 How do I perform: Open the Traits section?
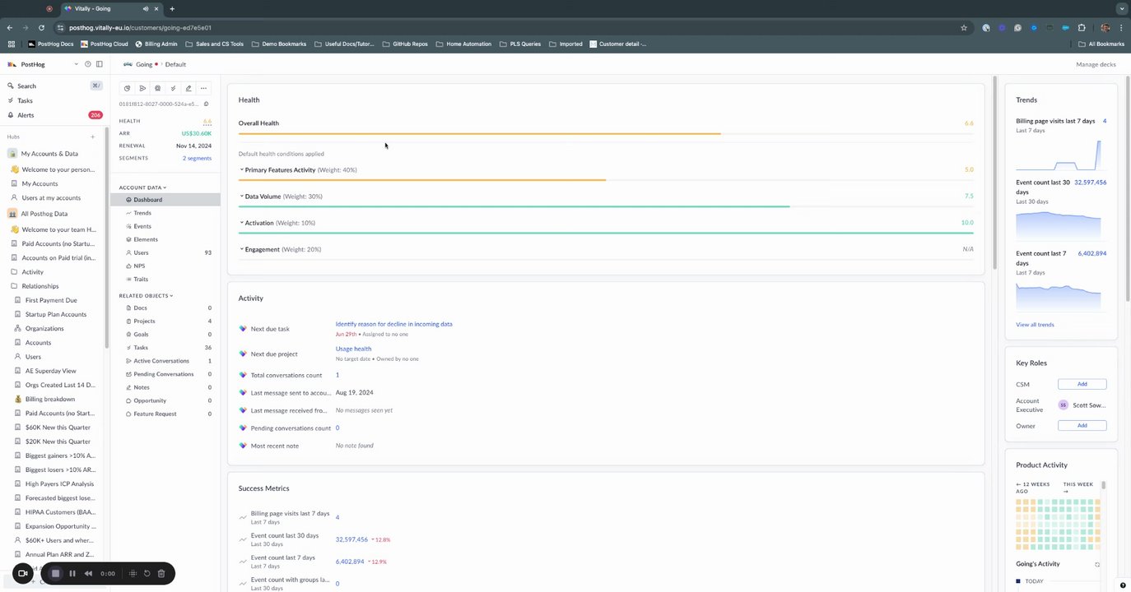tap(141, 279)
